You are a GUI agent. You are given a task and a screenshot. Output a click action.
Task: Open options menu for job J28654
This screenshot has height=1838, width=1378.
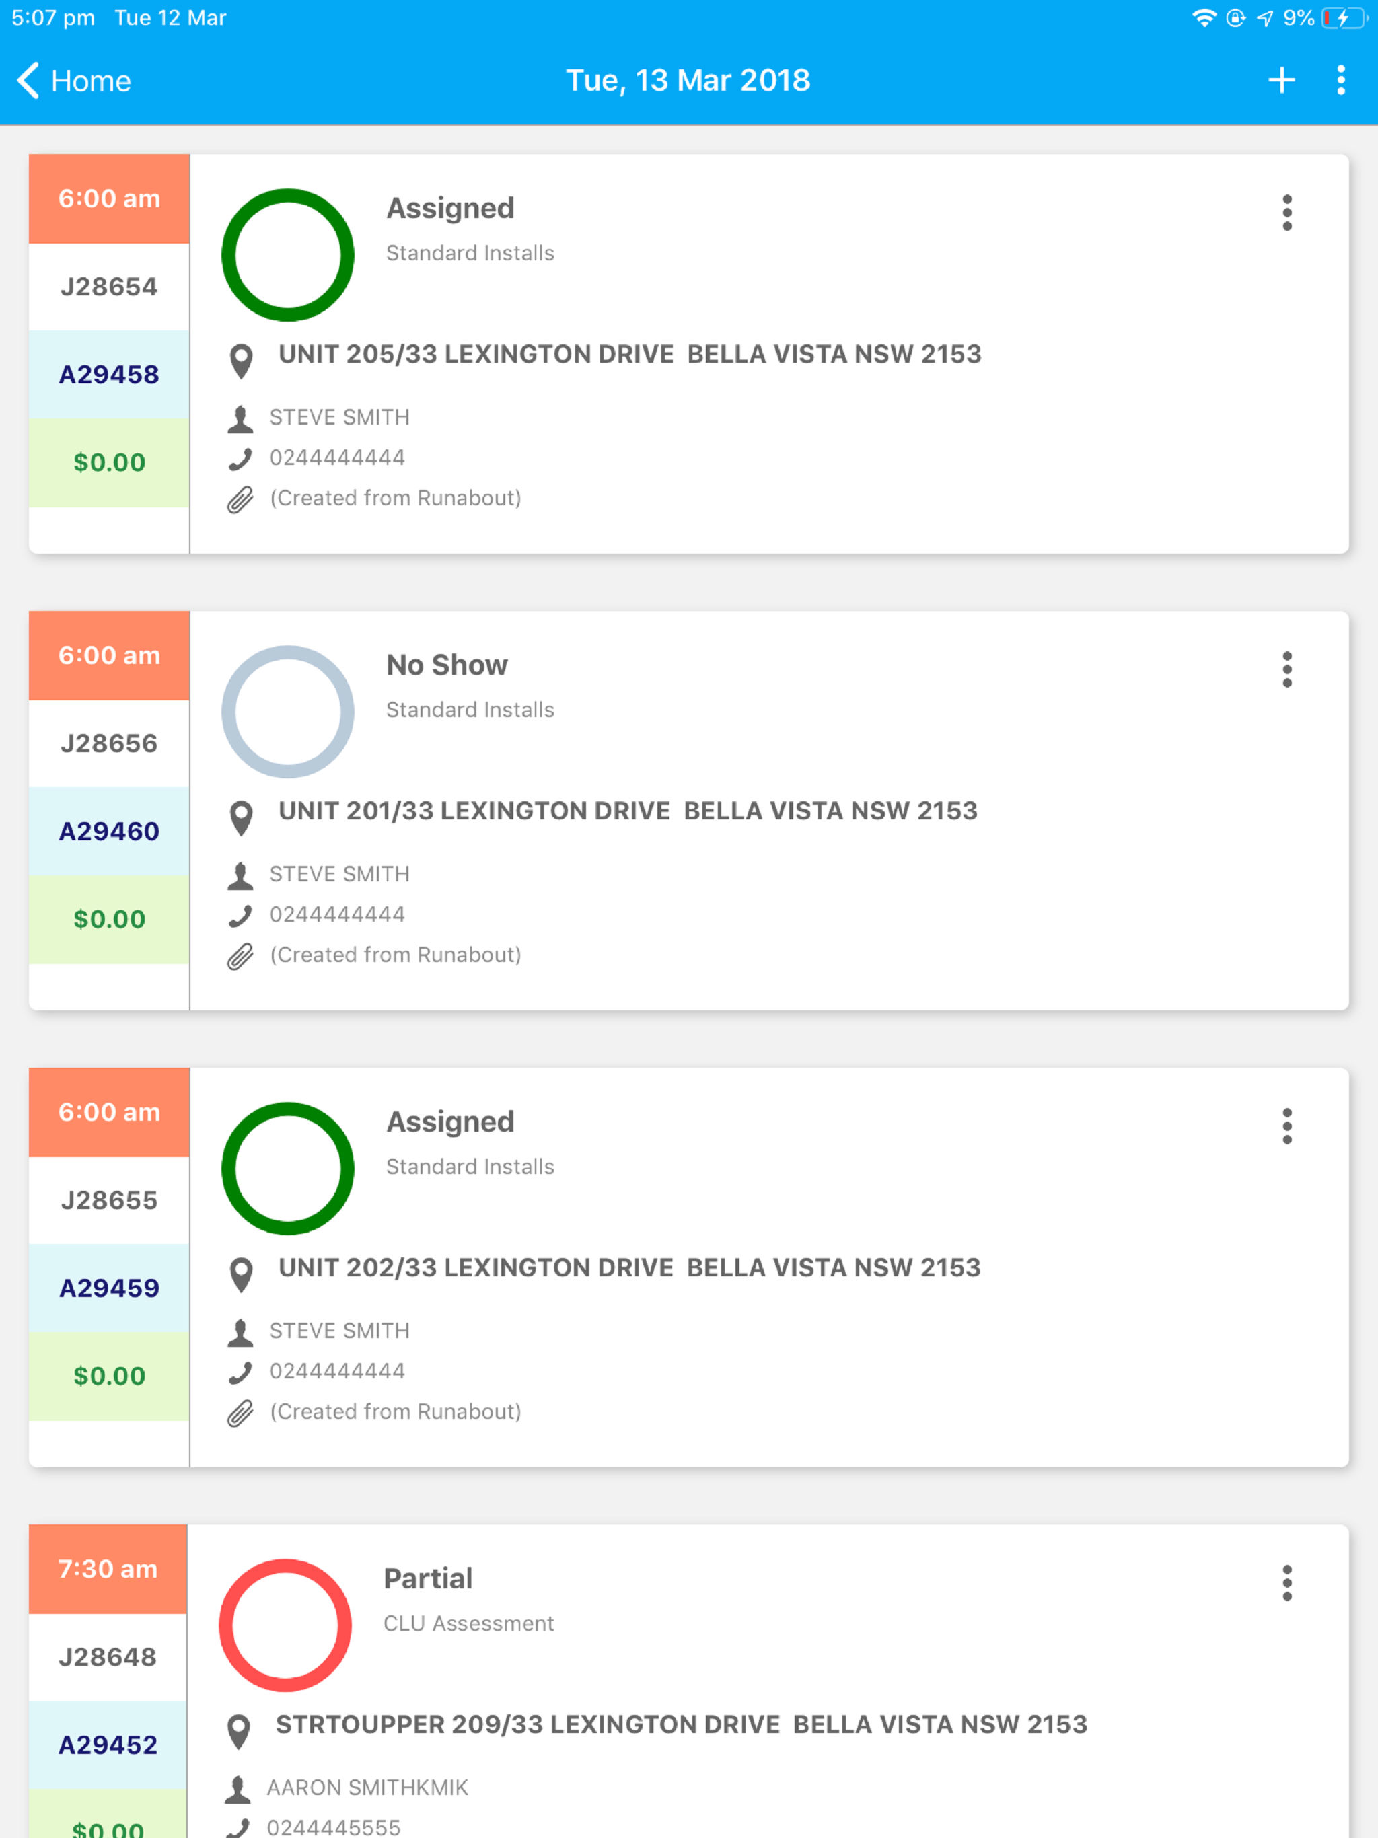1286,213
